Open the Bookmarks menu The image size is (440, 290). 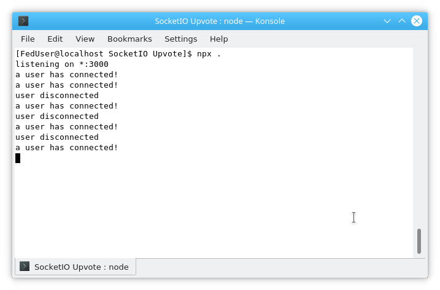pyautogui.click(x=129, y=39)
